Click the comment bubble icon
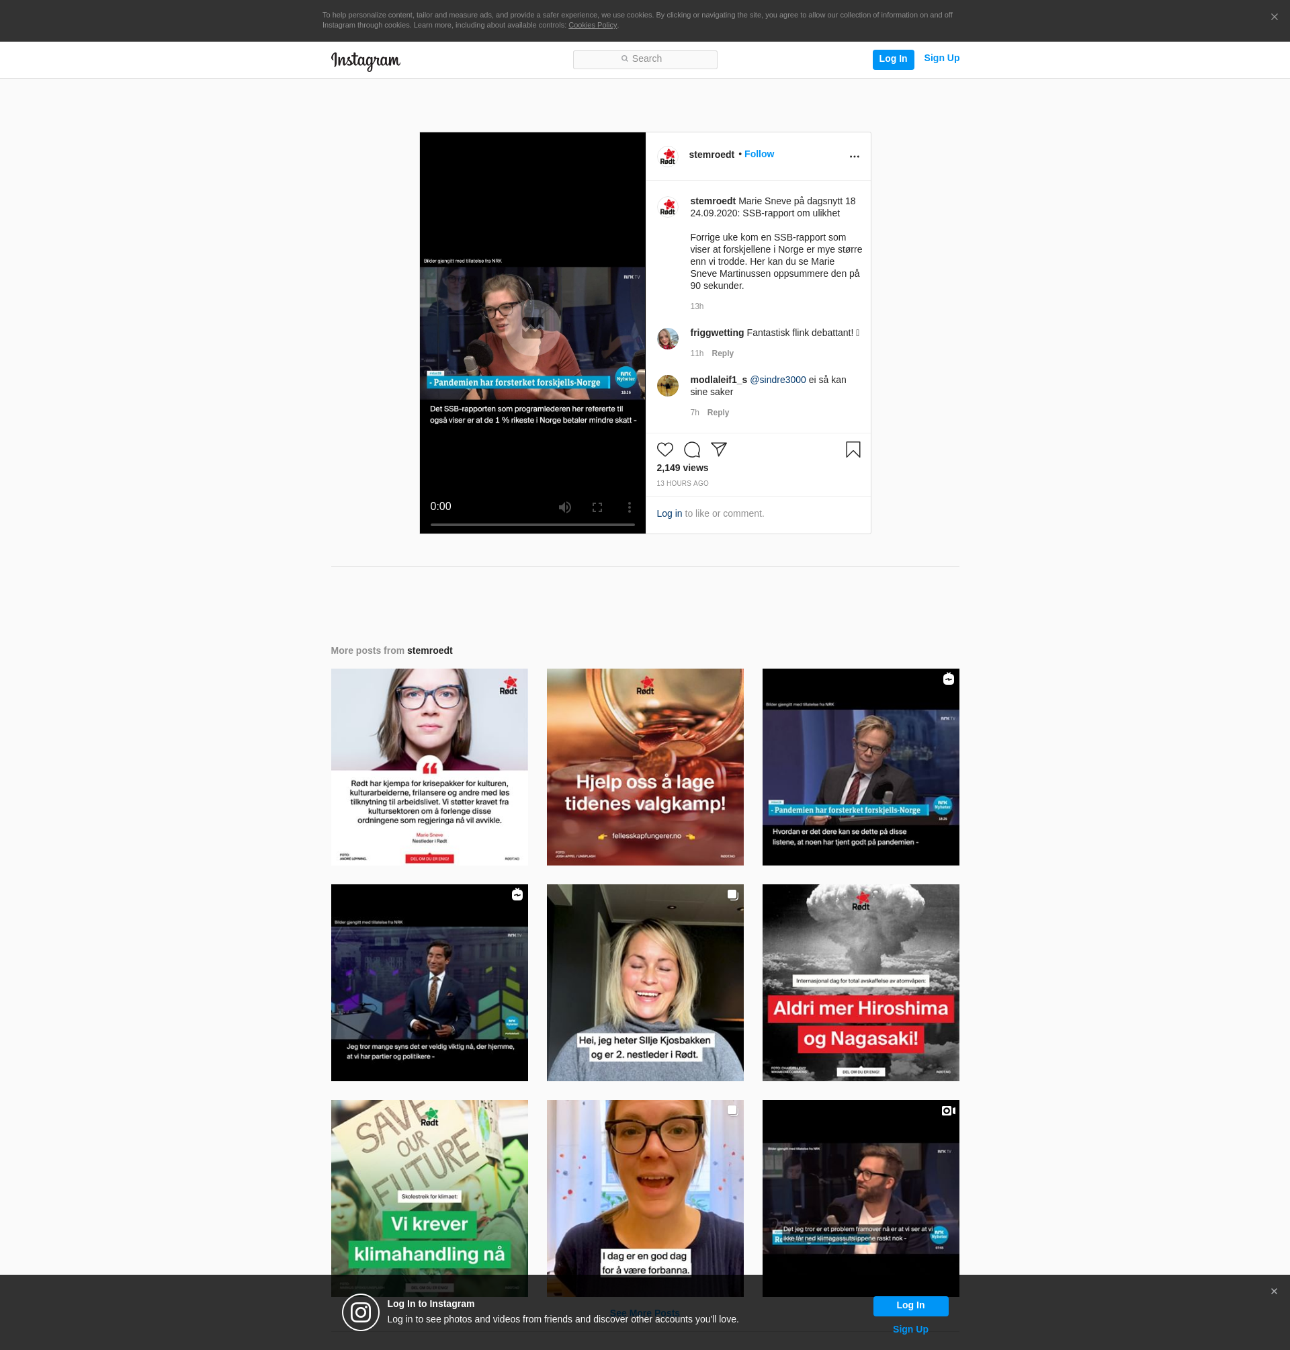 [x=692, y=450]
